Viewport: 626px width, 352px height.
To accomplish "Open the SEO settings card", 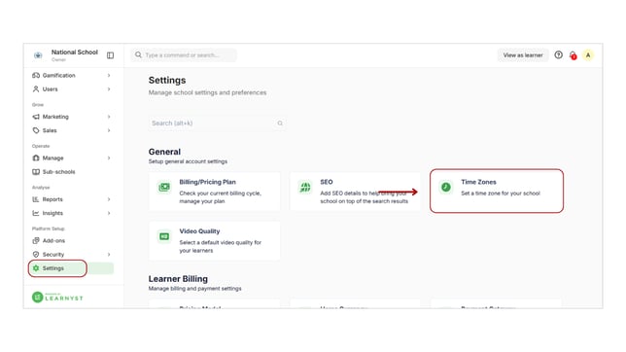I will (355, 192).
